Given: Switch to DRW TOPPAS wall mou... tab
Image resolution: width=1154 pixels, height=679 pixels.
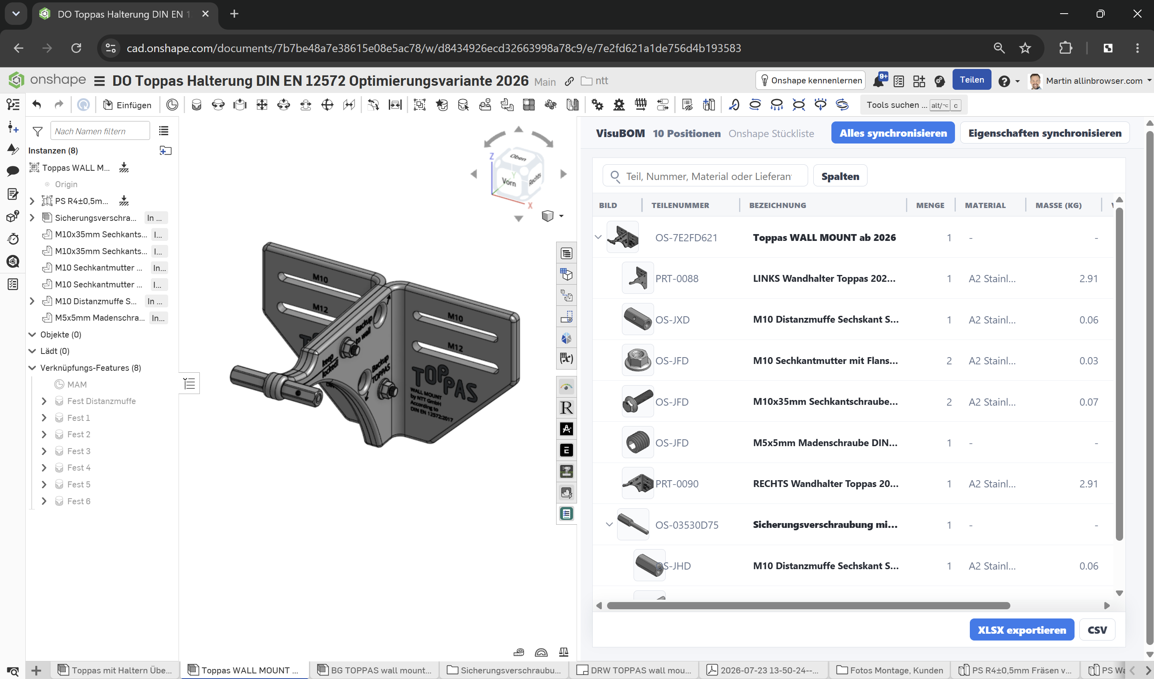Looking at the screenshot, I should tap(634, 670).
